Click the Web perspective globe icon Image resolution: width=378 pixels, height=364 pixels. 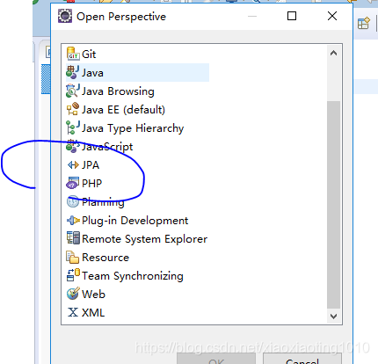(x=73, y=294)
